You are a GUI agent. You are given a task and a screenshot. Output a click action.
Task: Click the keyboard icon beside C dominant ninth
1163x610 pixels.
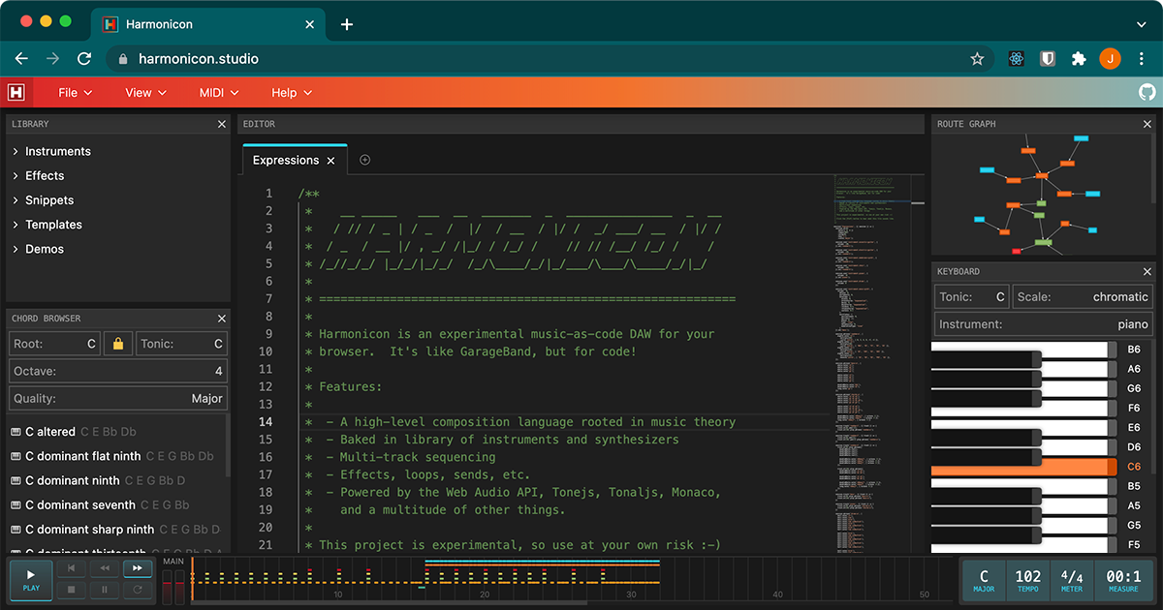pyautogui.click(x=16, y=480)
